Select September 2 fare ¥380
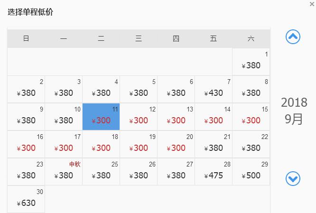Screen dimensions: 316x213 click(x=26, y=89)
